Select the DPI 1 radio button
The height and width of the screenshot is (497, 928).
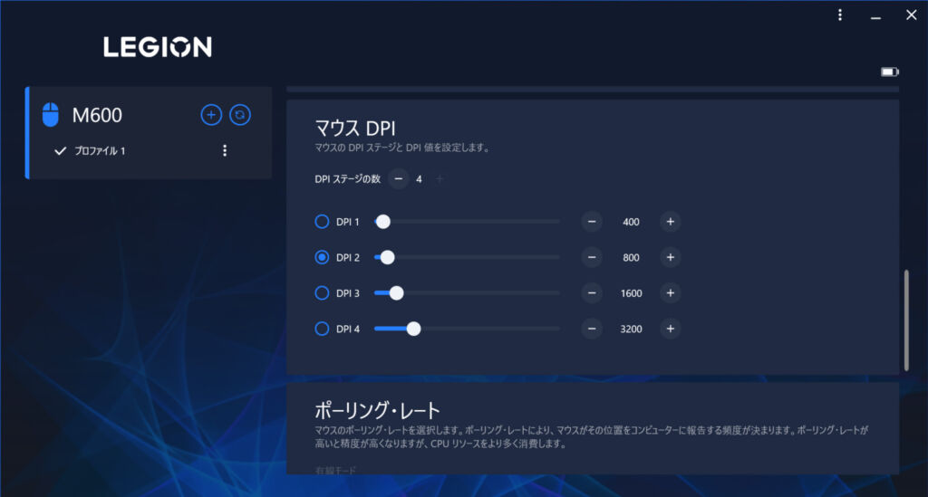coord(322,222)
